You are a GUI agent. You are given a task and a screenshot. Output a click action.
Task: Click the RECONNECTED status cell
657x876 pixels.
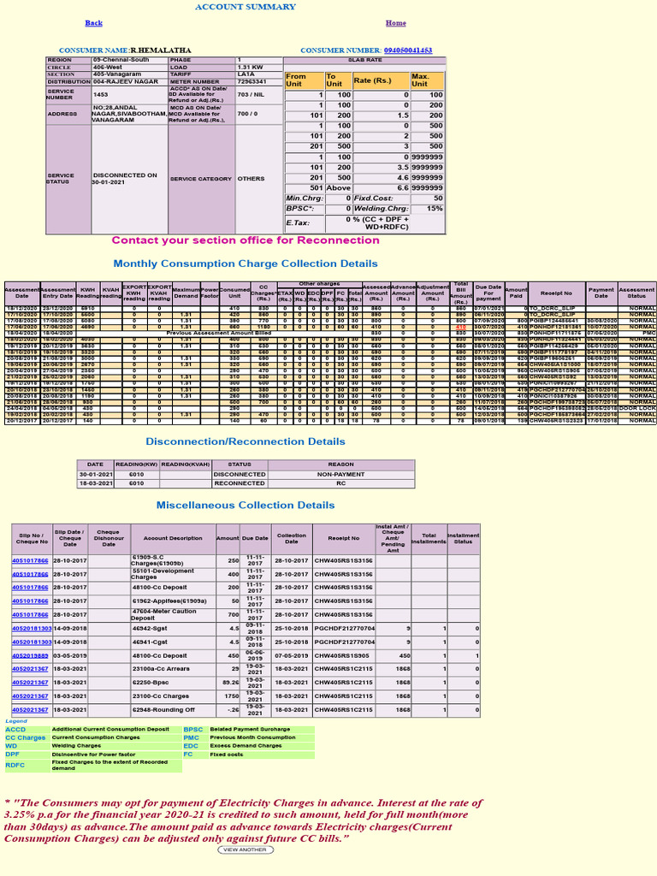tap(240, 483)
